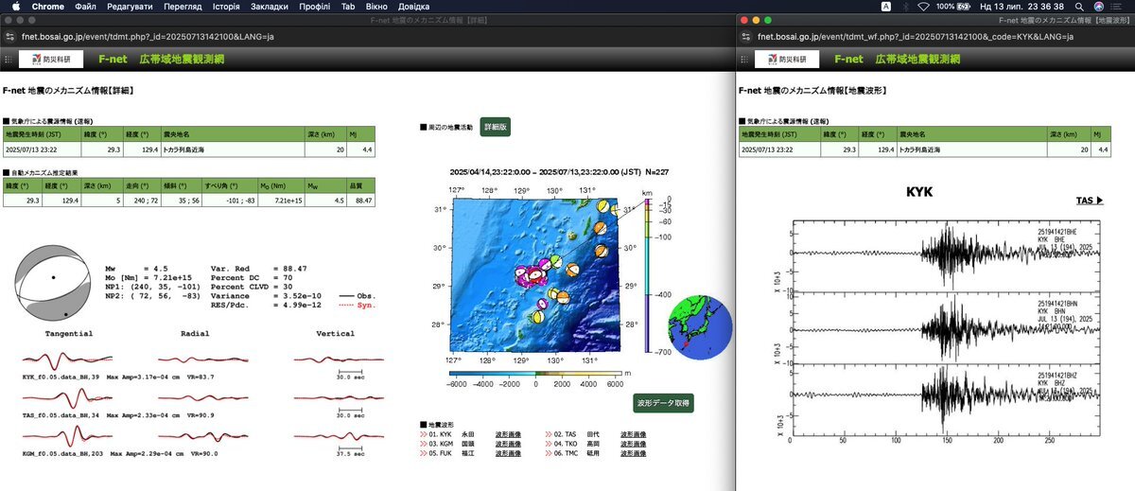
Task: Open the Файл menu
Action: [85, 7]
